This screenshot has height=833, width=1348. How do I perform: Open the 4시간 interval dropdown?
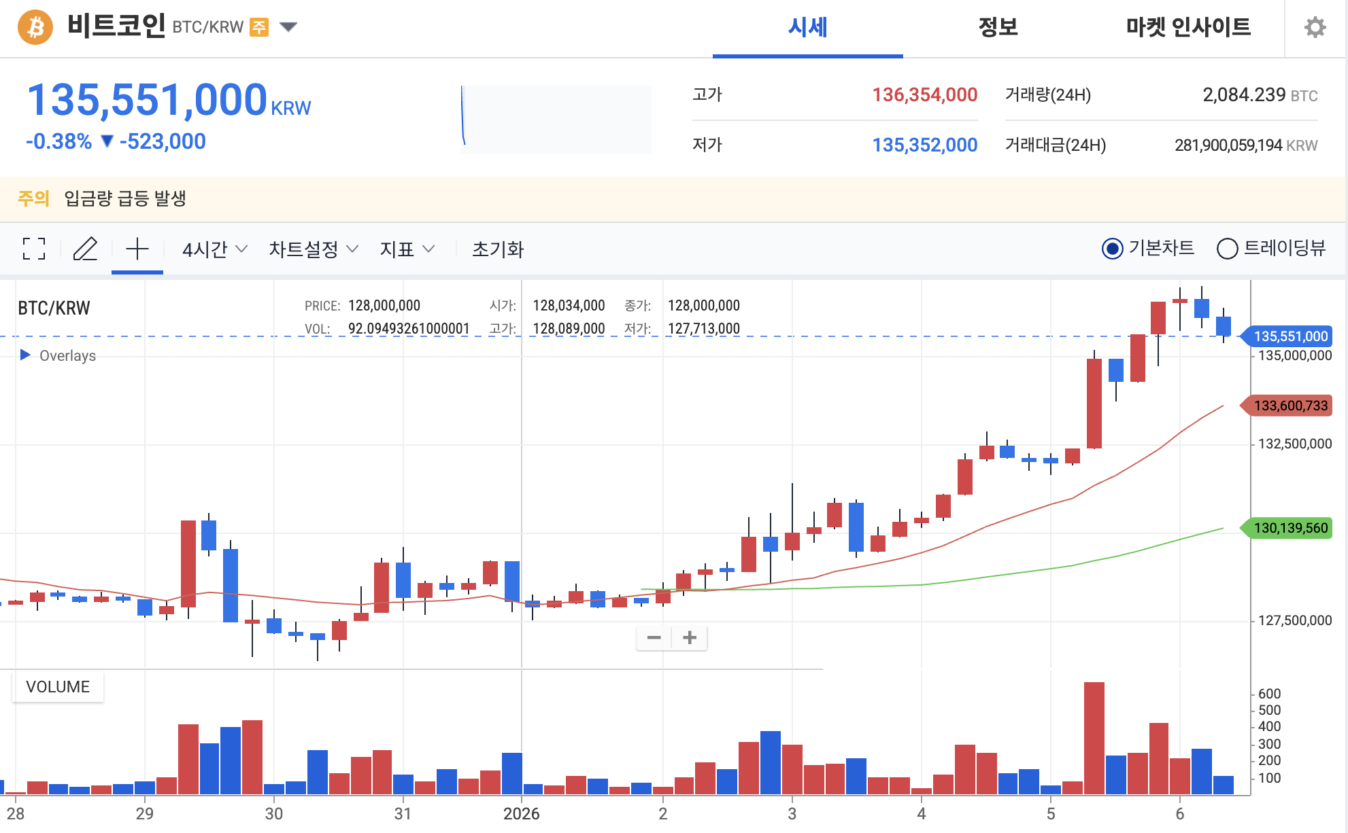coord(212,249)
